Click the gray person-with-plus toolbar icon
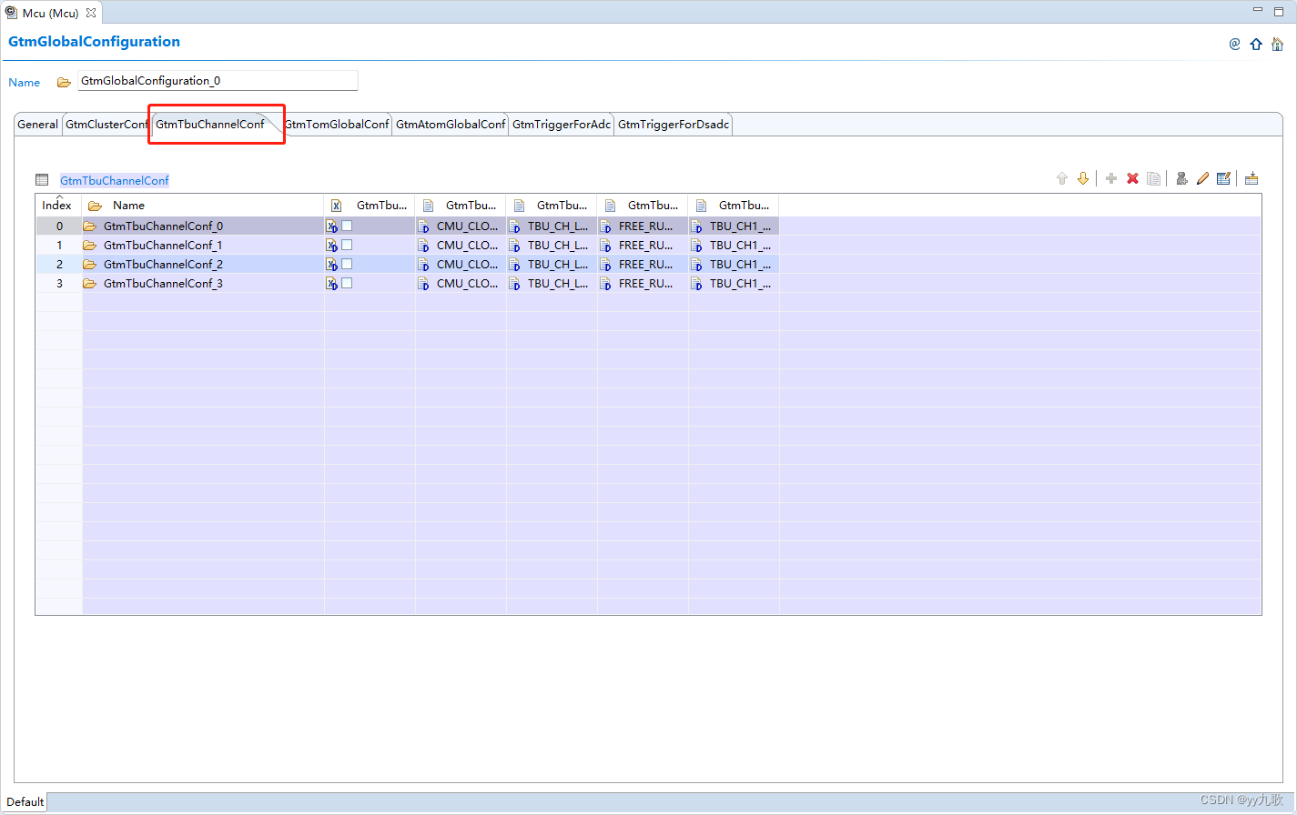1297x815 pixels. [1181, 178]
